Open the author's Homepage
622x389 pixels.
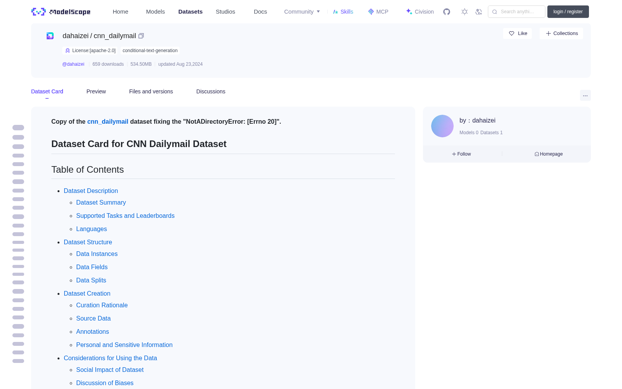[549, 154]
